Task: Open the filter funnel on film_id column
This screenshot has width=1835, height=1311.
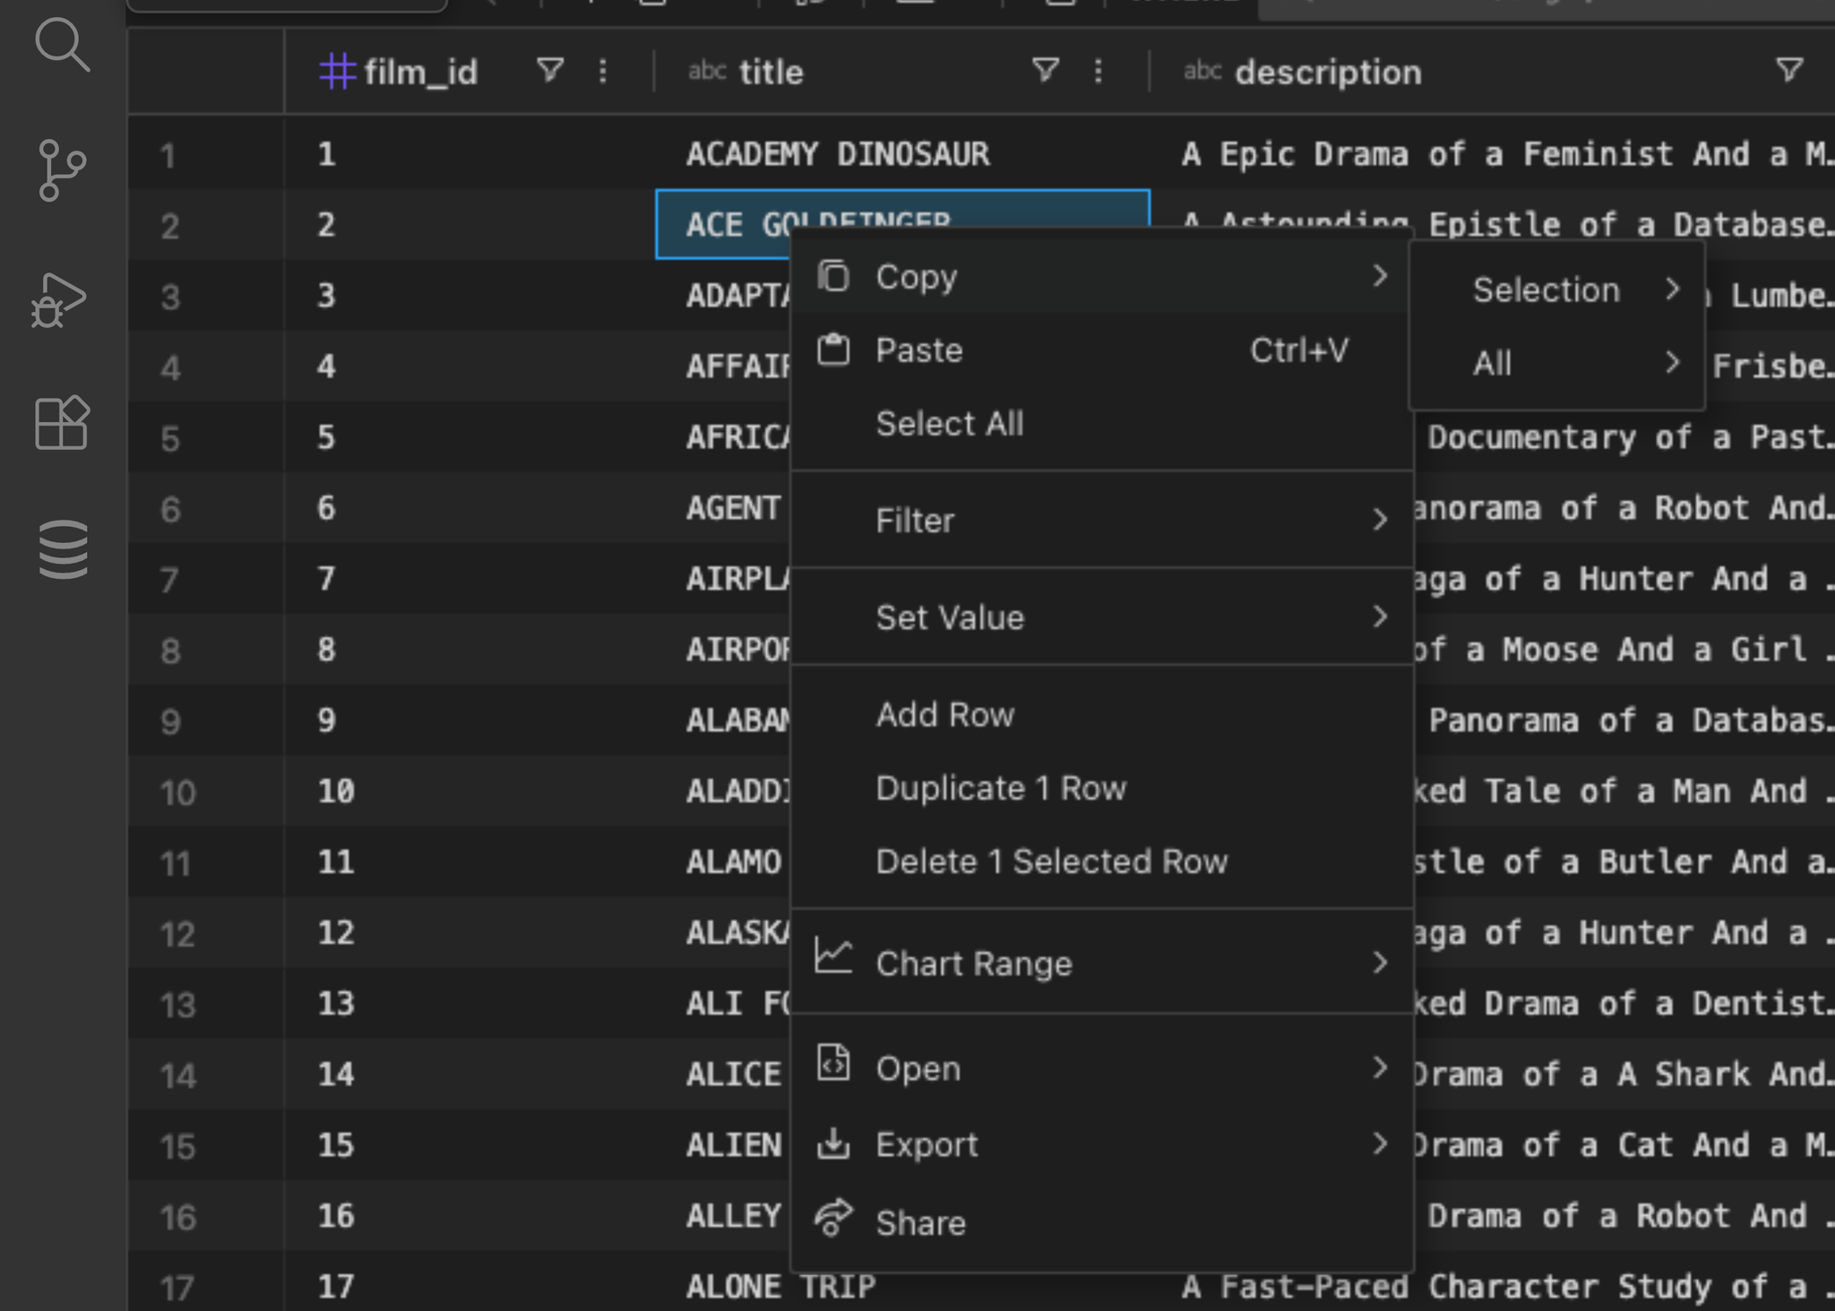Action: [550, 71]
